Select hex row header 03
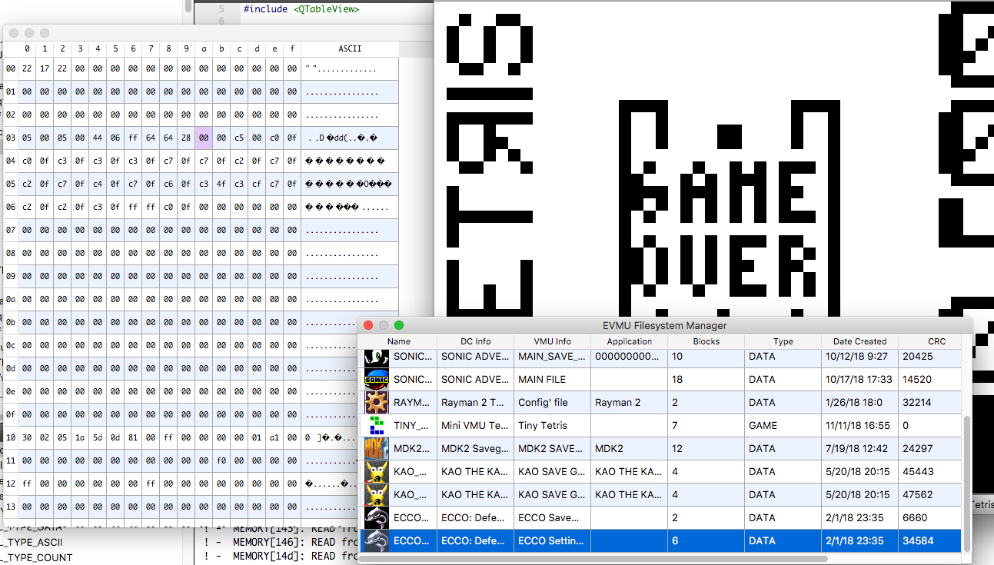 click(x=11, y=138)
